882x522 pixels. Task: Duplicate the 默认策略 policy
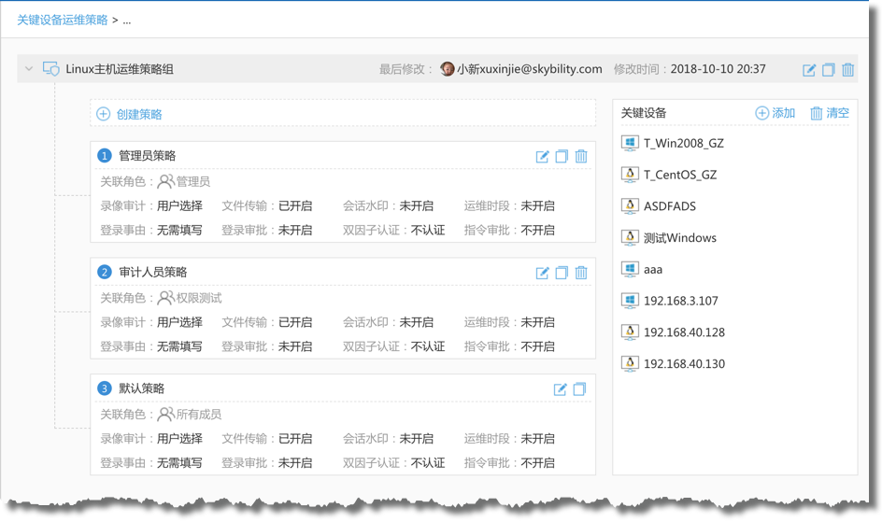click(579, 389)
